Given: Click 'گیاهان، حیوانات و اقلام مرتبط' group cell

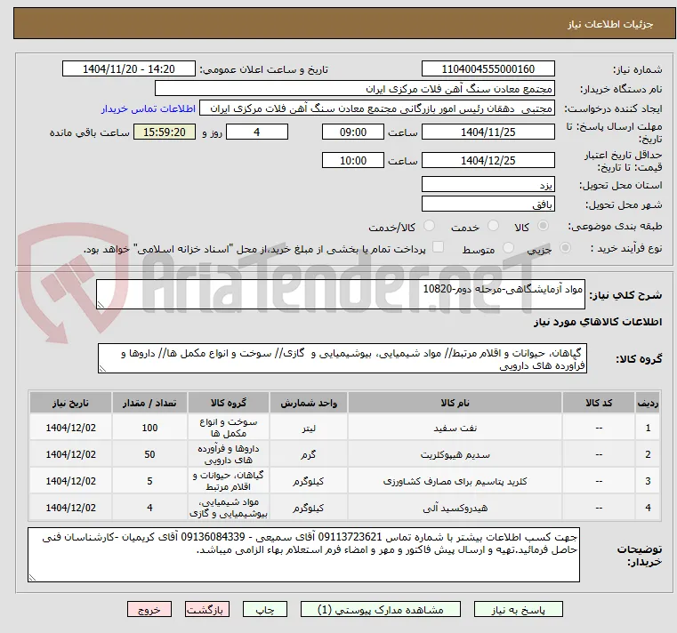Looking at the screenshot, I should tap(229, 481).
